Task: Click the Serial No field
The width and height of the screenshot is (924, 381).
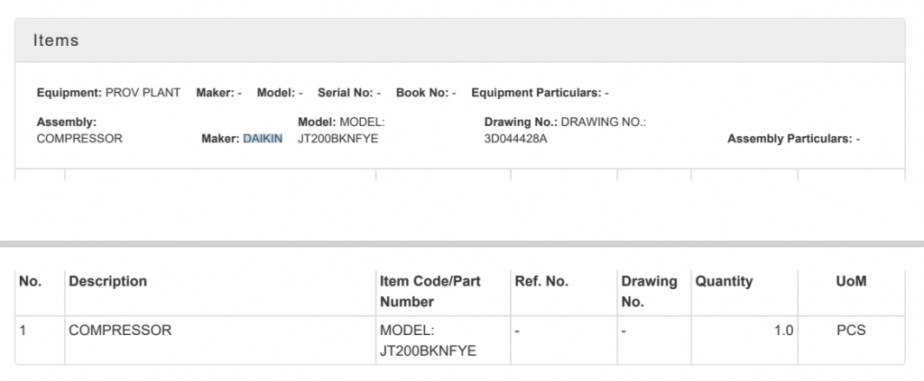Action: coord(349,93)
